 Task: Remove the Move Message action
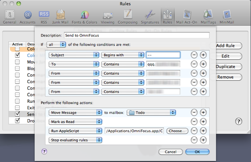194,112
